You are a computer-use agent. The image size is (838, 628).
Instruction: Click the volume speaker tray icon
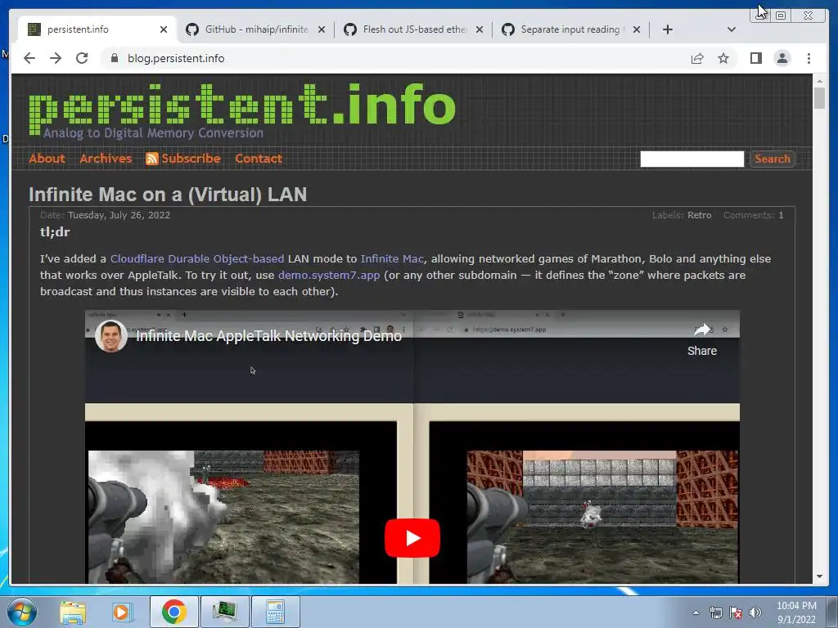[x=755, y=612]
